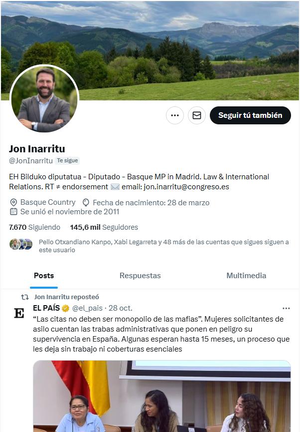
Task: Open the 145,6 mil Seguidores list
Action: click(x=104, y=227)
